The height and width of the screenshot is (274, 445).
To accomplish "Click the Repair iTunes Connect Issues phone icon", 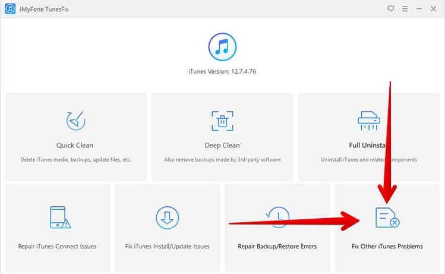I will (60, 218).
